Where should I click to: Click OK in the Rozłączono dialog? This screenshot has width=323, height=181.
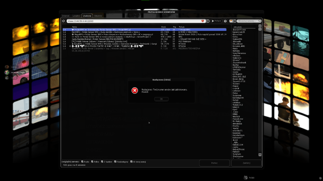[161, 99]
